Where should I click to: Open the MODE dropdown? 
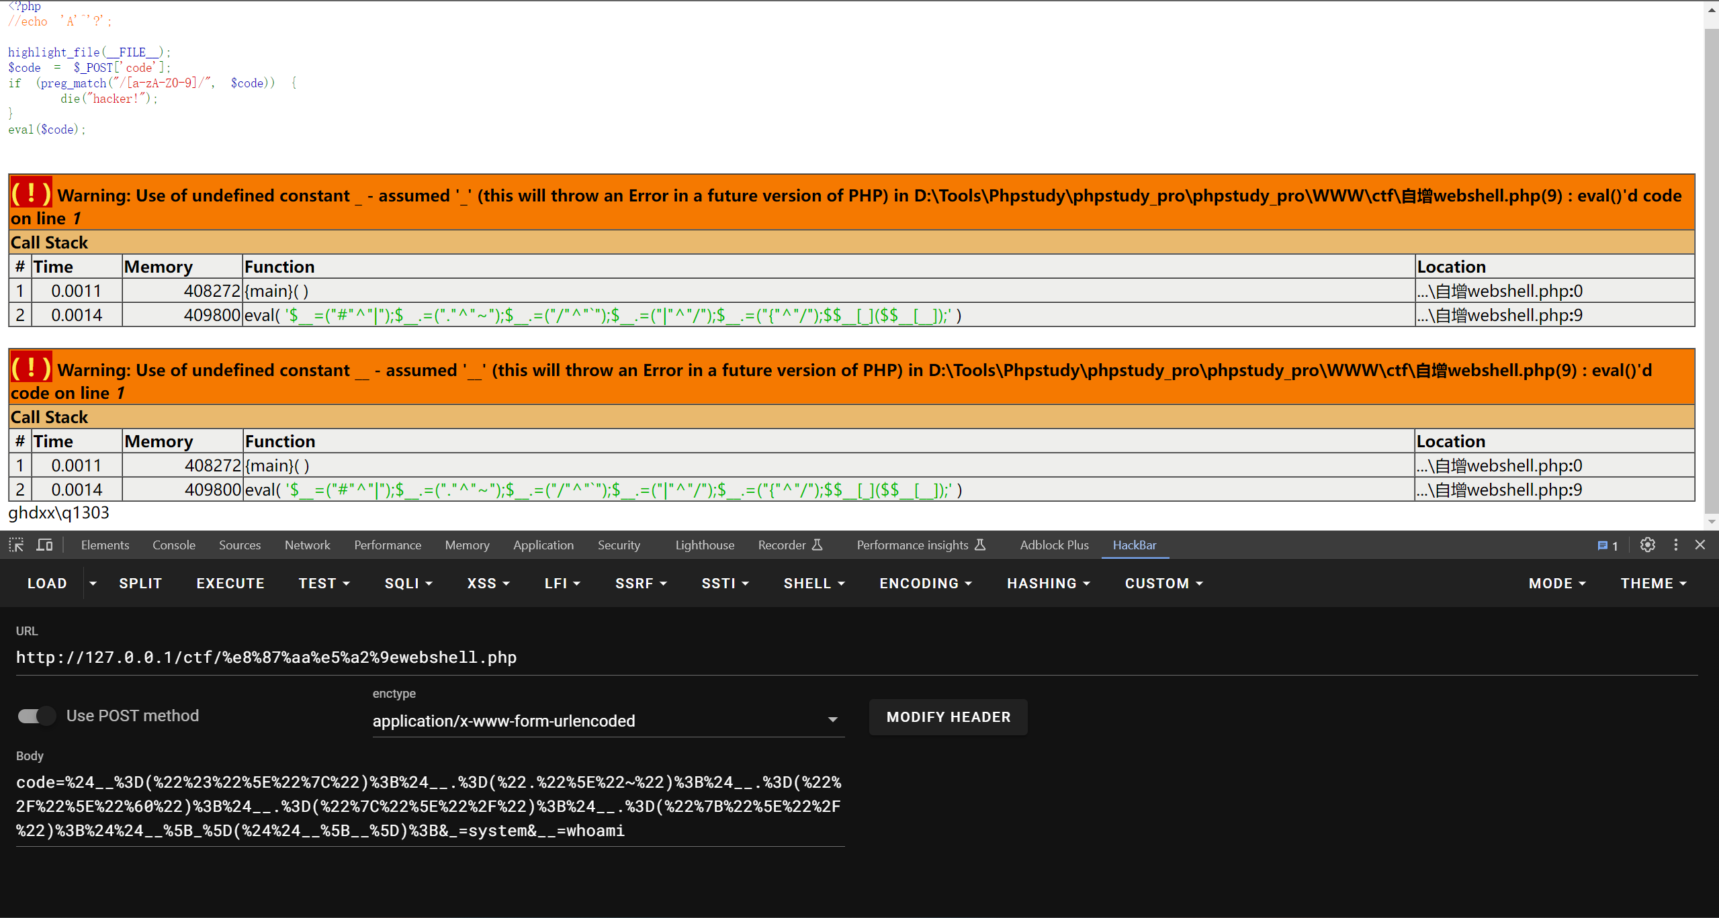pyautogui.click(x=1557, y=583)
